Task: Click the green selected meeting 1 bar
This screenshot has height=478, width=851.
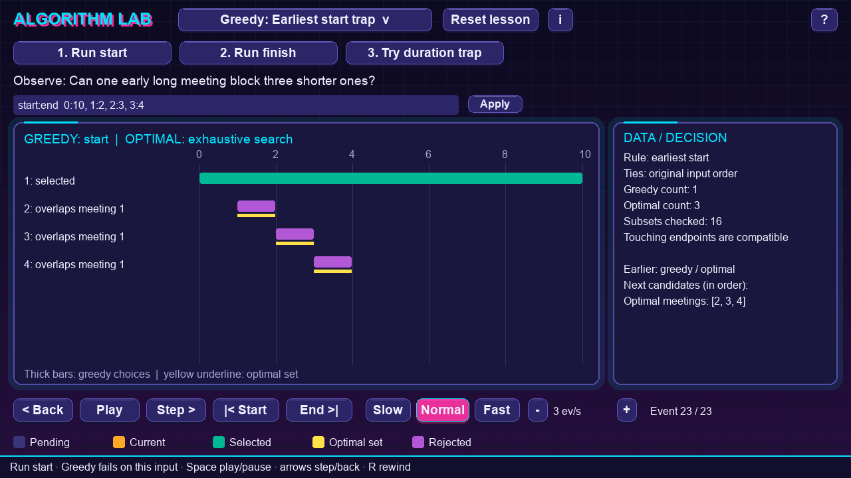Action: [x=391, y=179]
